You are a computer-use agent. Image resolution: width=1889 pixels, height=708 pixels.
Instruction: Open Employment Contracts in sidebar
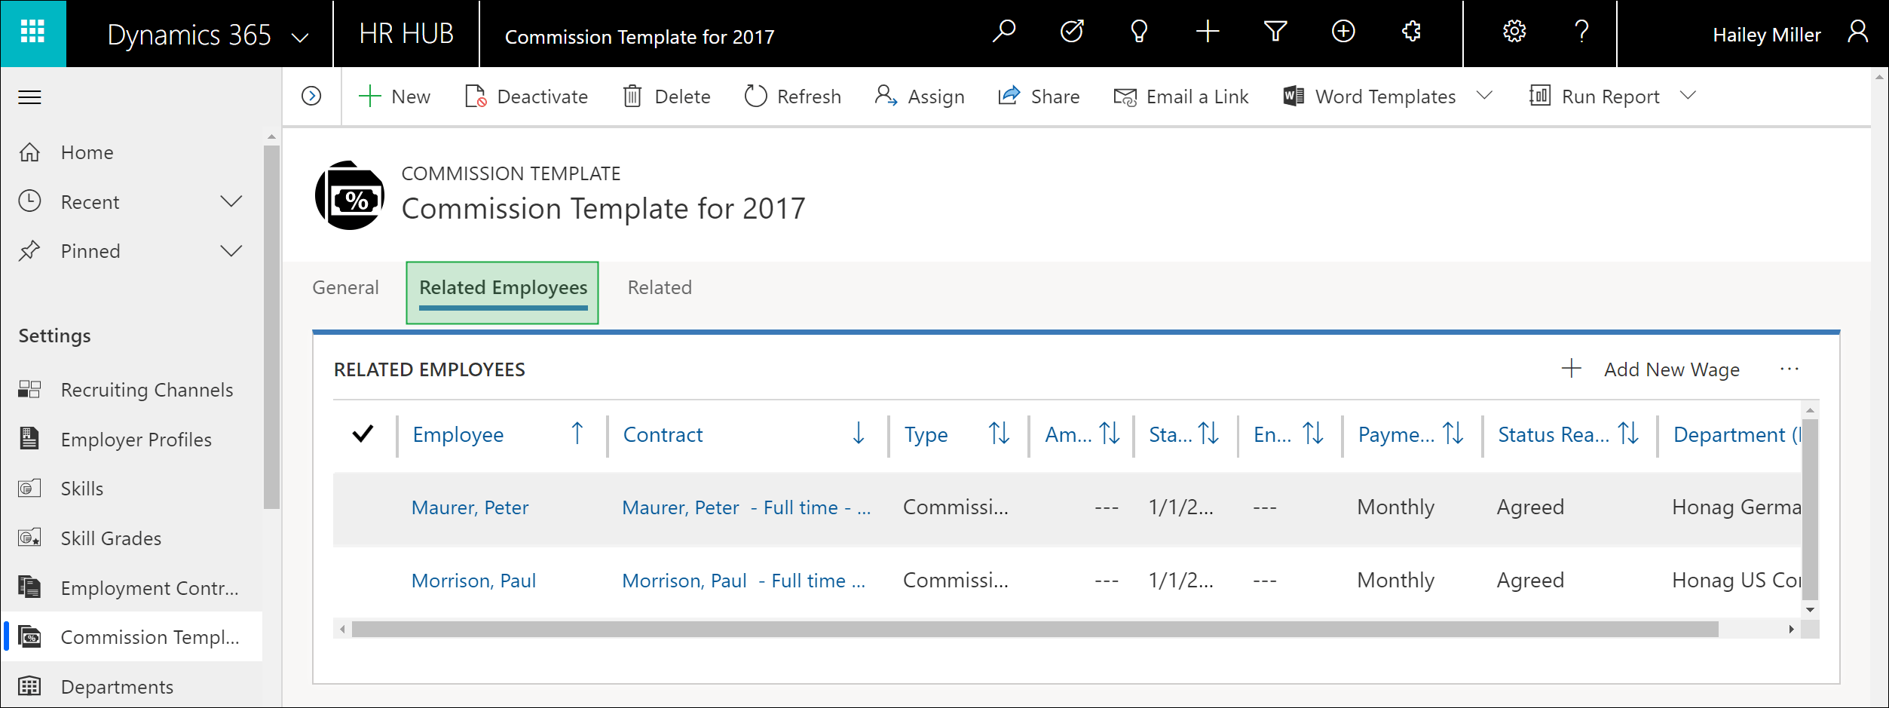132,587
